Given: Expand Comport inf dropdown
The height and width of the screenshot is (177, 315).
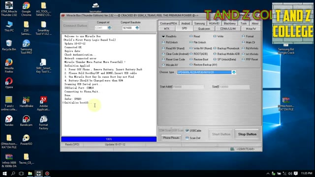Looking at the screenshot, I should (x=109, y=28).
